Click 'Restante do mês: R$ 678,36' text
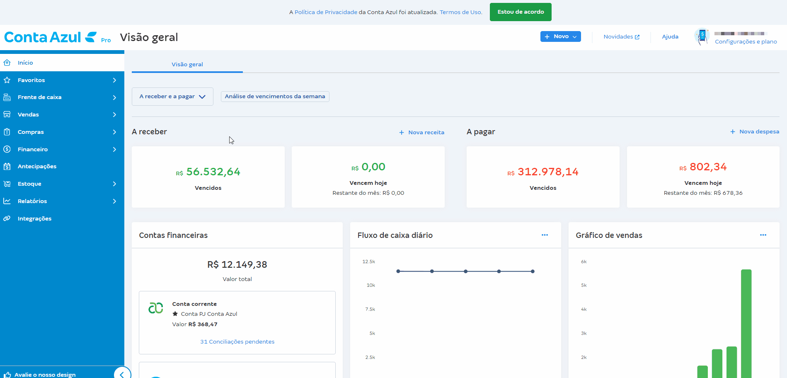The image size is (787, 378). [x=703, y=193]
